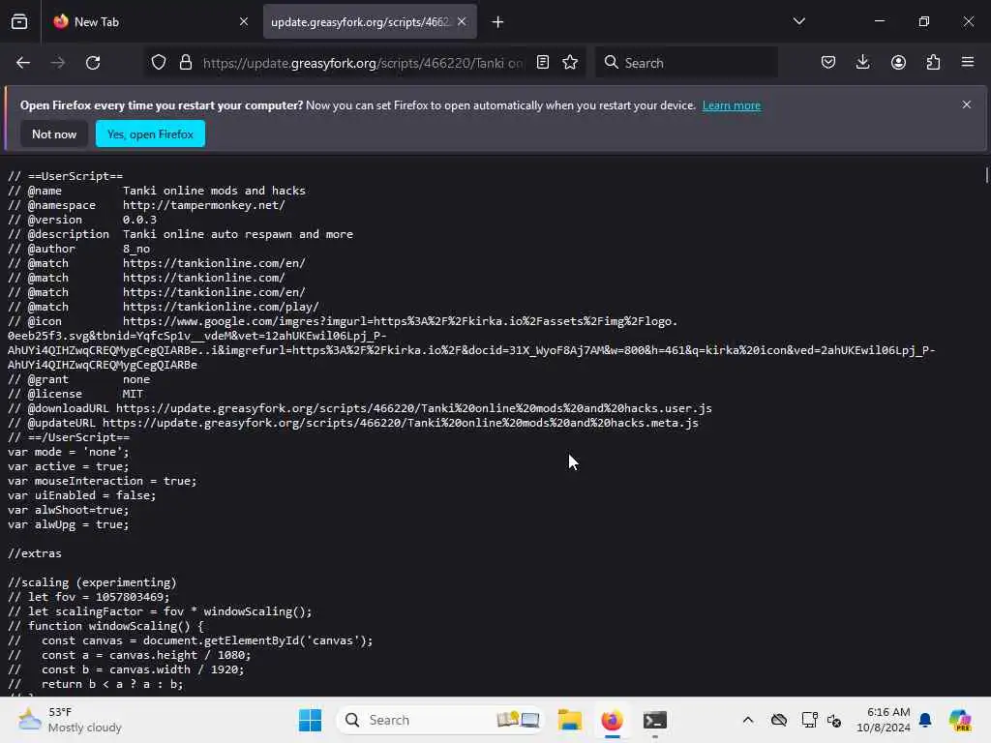
Task: Click the let fov = 1057803469 line
Action: click(x=88, y=597)
